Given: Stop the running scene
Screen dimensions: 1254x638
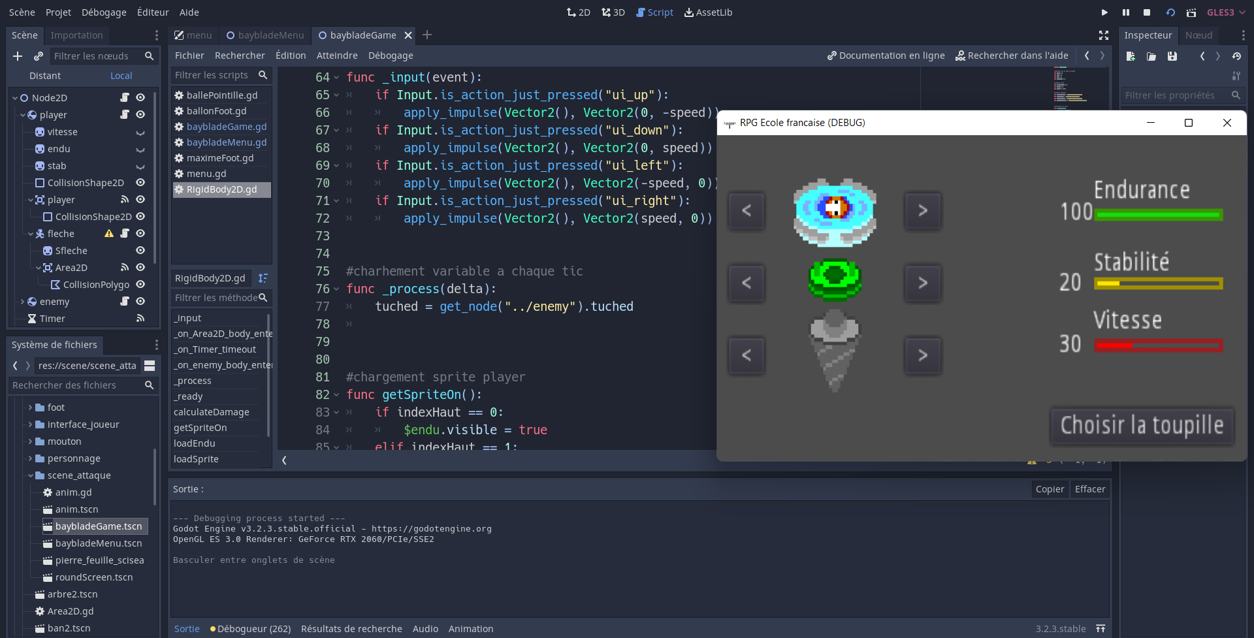Looking at the screenshot, I should pos(1147,12).
